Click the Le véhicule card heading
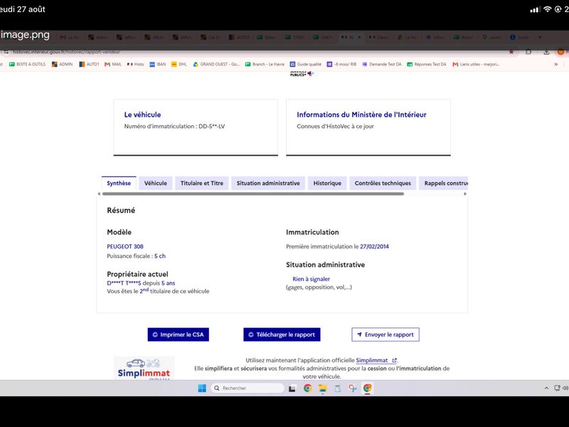This screenshot has width=569, height=427. pyautogui.click(x=142, y=115)
